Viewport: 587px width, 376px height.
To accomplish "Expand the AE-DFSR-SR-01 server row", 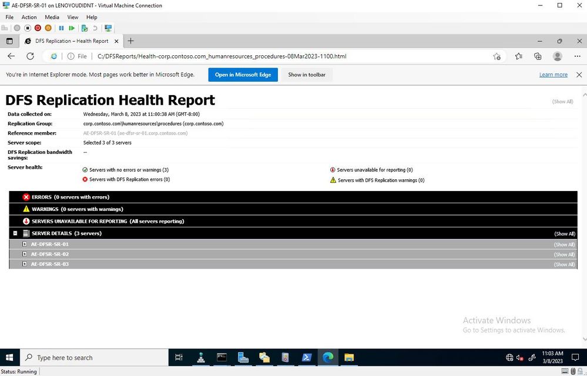I will tap(24, 244).
